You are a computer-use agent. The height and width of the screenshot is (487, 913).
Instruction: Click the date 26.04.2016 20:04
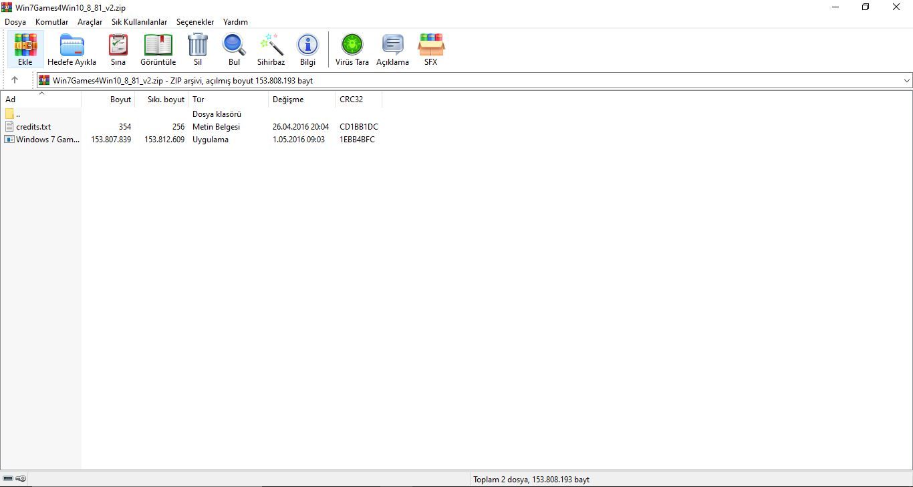click(x=301, y=127)
